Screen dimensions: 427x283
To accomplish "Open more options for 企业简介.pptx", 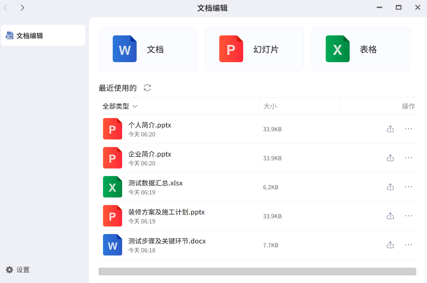I will pyautogui.click(x=409, y=158).
